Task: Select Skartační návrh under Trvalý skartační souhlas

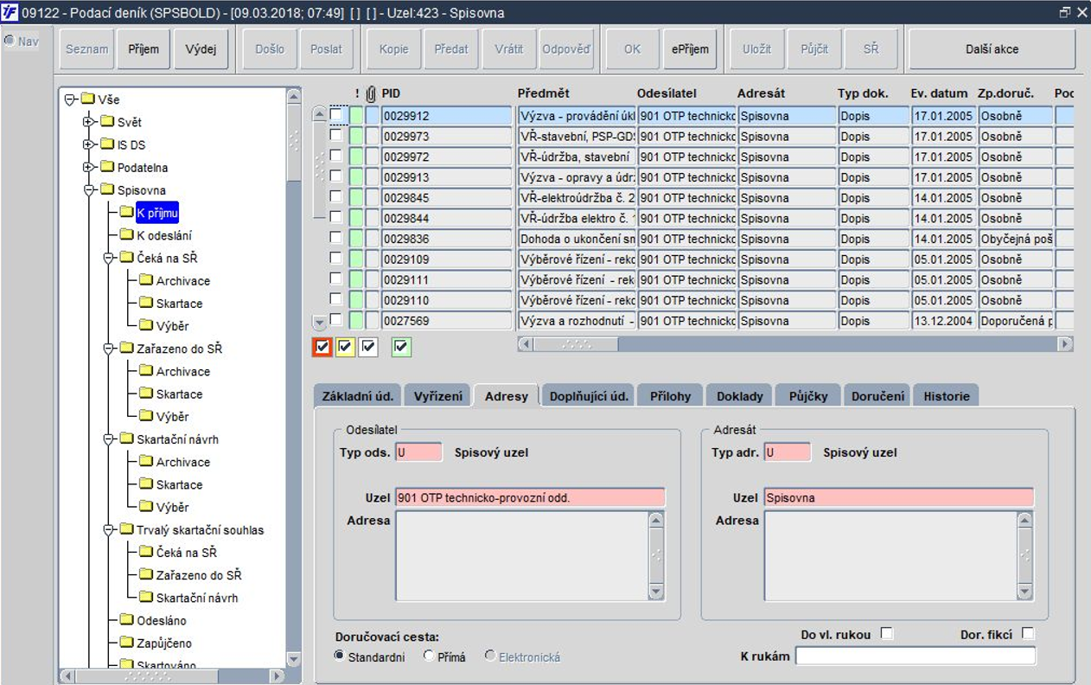Action: click(197, 598)
